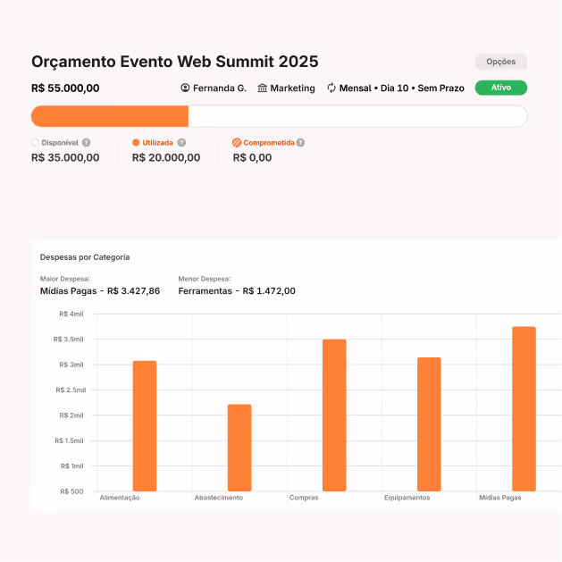Click the Equipamentos axis label

point(407,498)
